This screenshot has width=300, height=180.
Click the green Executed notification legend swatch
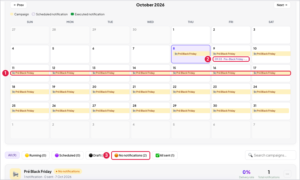pos(72,14)
